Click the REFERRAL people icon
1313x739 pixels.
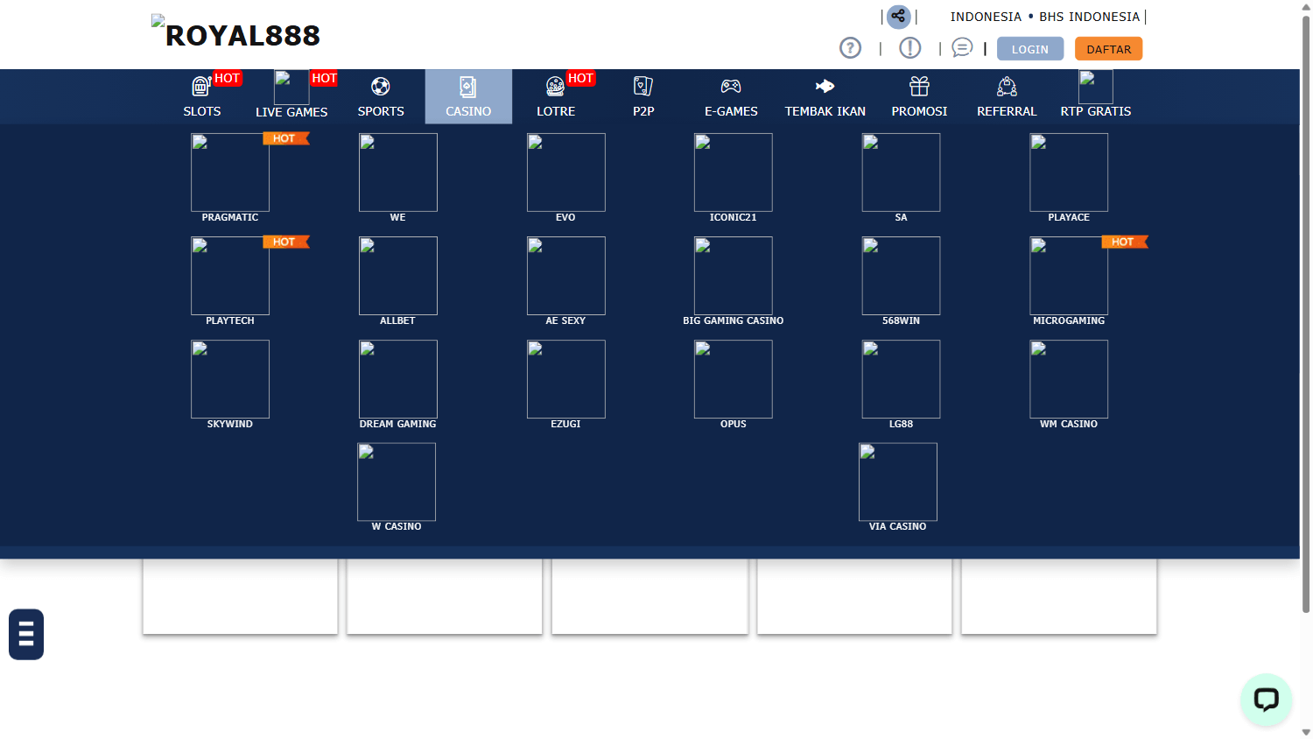tap(1006, 87)
